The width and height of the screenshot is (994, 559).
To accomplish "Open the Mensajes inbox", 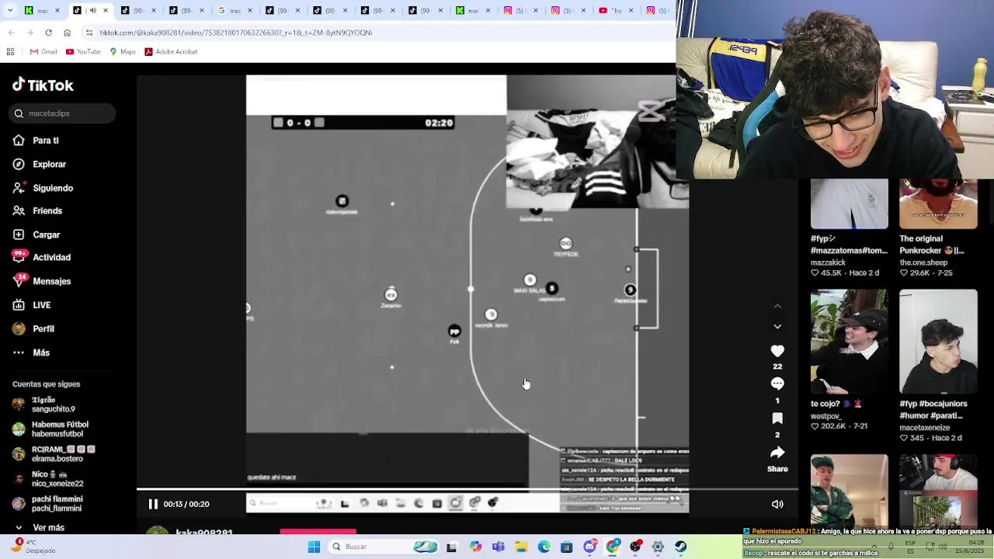I will 41,281.
